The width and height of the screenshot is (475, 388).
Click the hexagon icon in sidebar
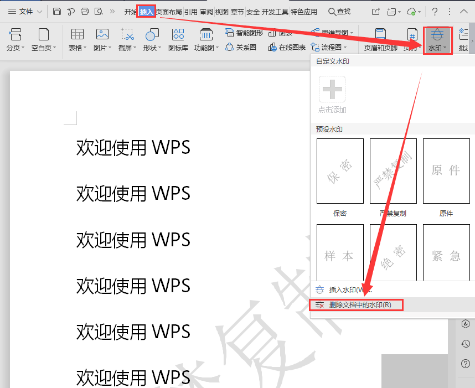click(x=466, y=323)
